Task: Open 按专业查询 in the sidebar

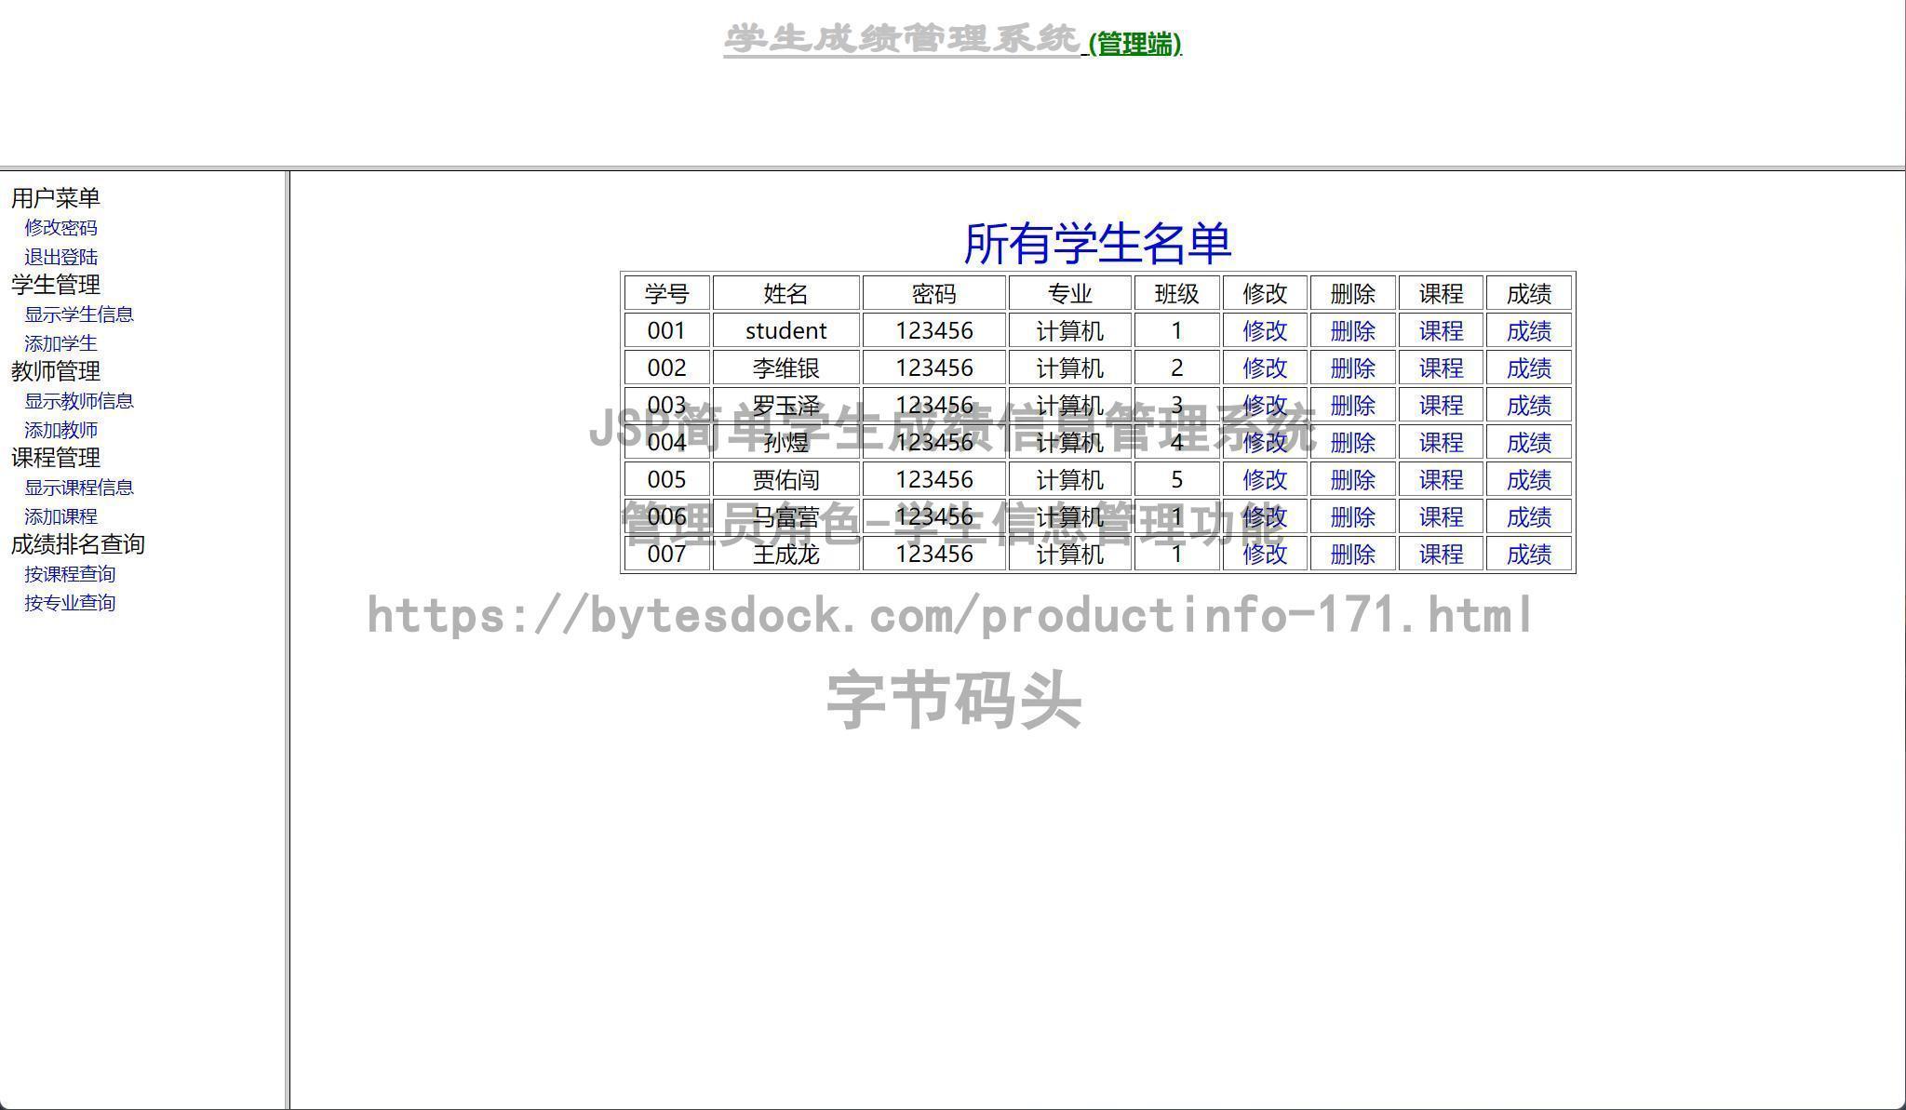Action: point(69,603)
